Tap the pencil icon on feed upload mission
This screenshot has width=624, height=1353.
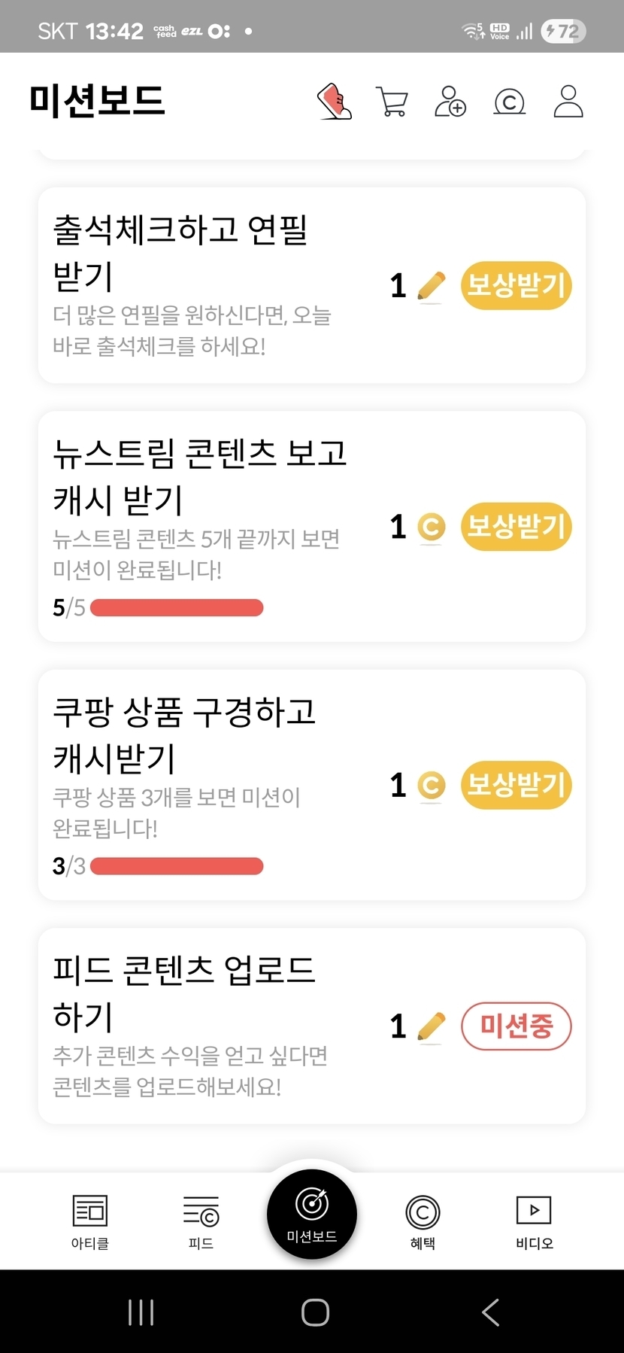[x=431, y=1026]
